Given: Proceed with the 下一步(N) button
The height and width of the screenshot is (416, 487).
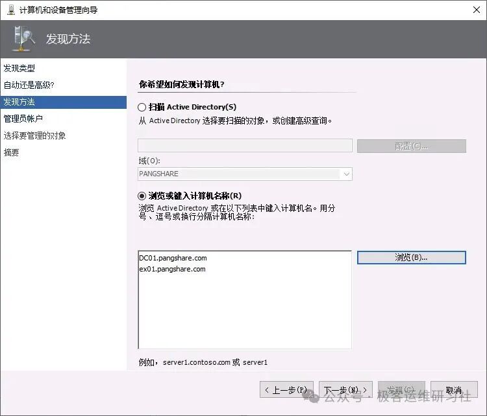Looking at the screenshot, I should point(345,389).
